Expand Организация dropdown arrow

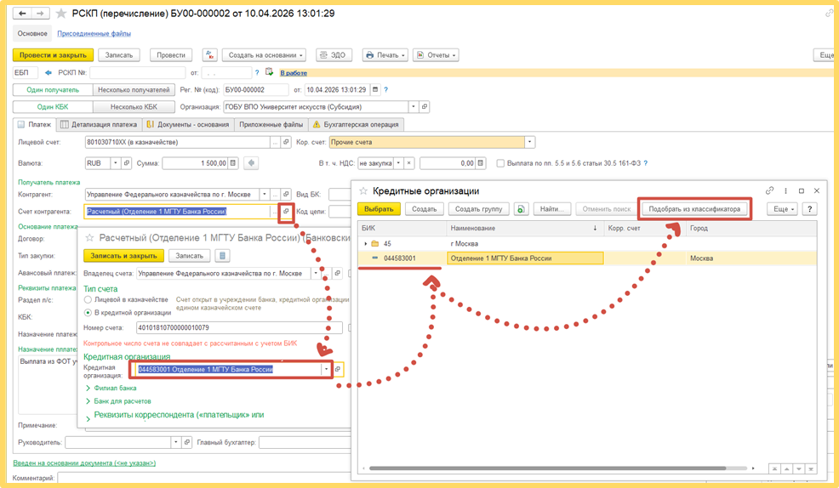[413, 107]
